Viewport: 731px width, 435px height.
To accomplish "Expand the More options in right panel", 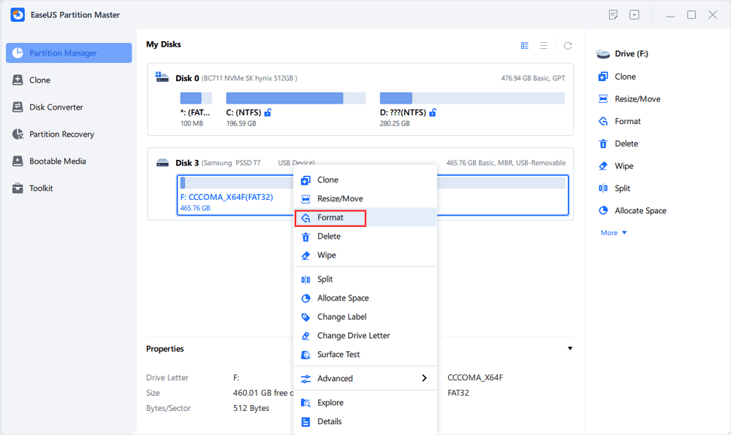I will tap(613, 233).
